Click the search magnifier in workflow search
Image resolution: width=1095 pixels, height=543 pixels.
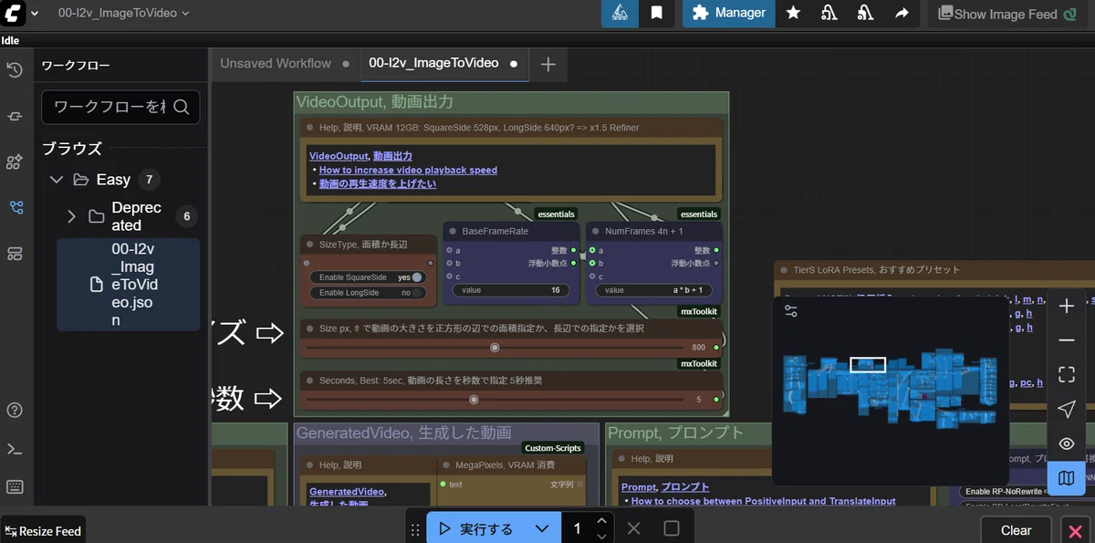coord(181,107)
